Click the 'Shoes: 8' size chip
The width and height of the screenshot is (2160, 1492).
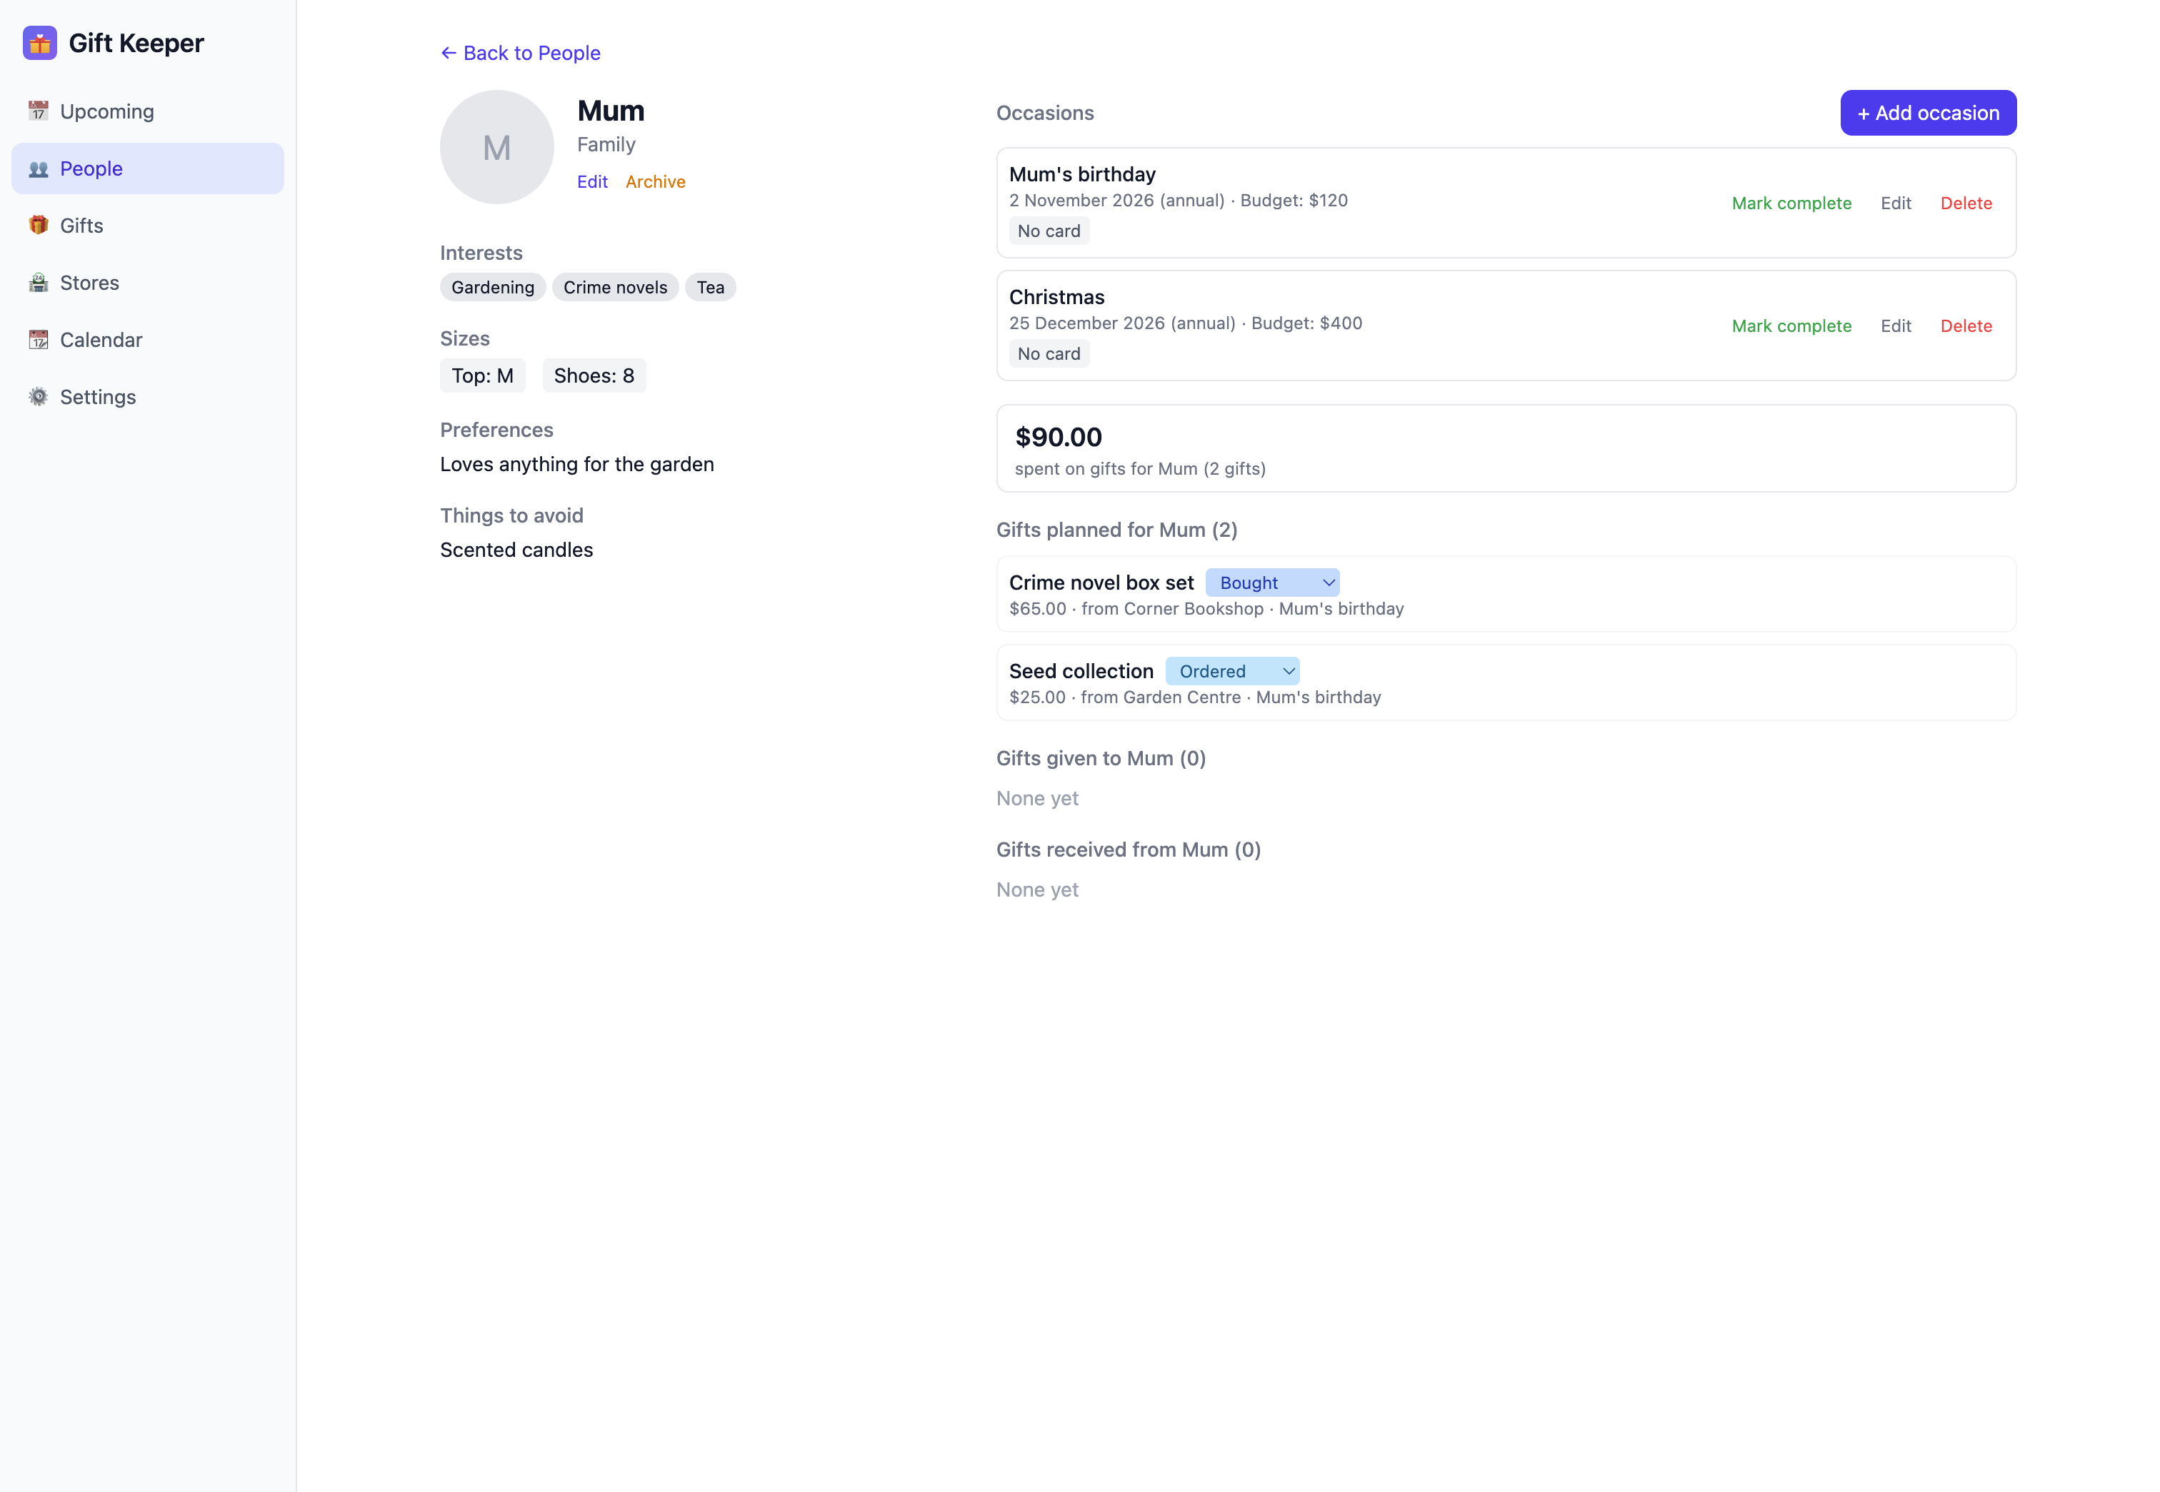point(593,375)
